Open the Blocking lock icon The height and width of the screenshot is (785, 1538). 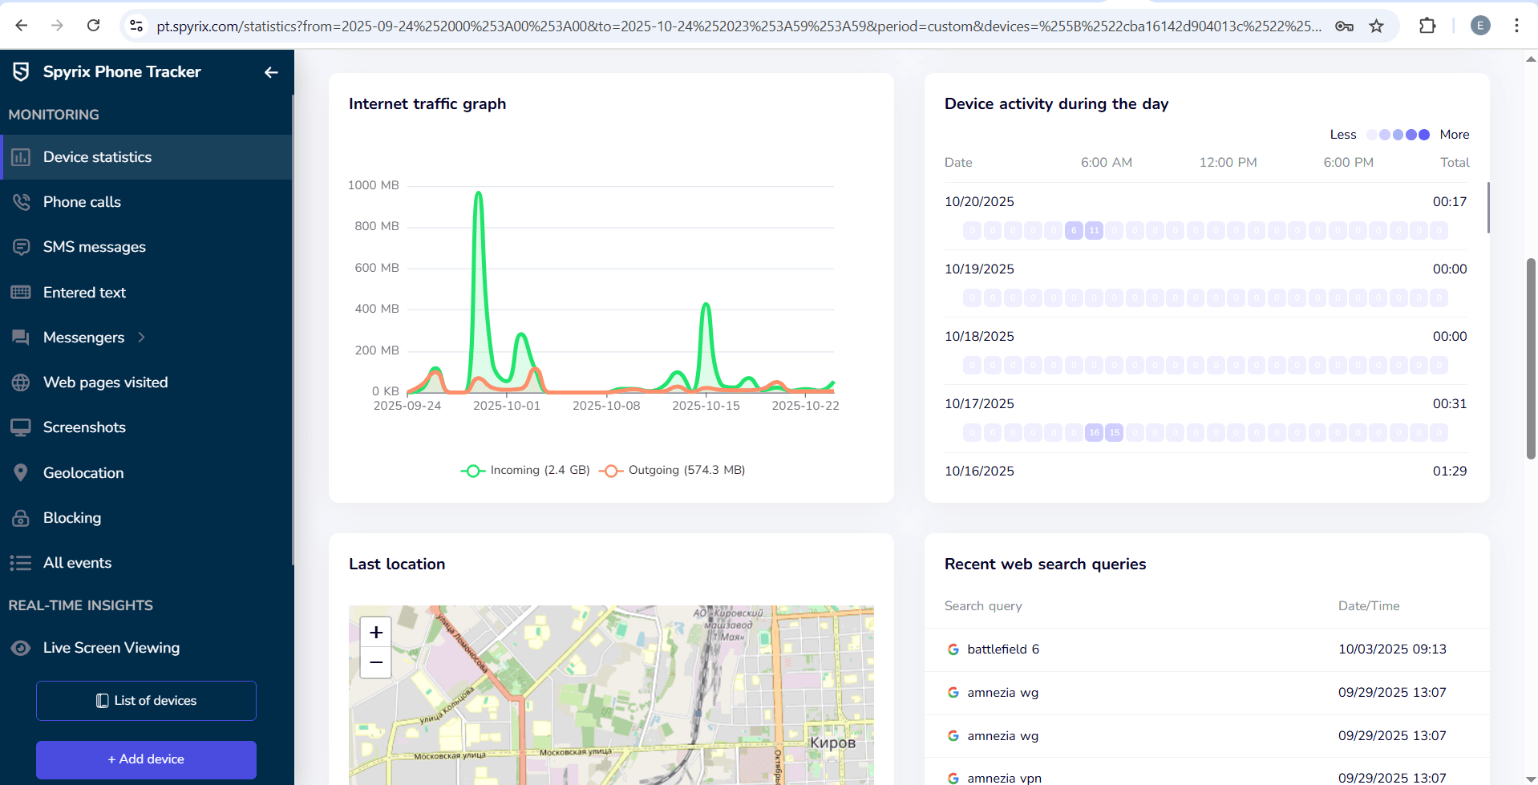coord(22,517)
